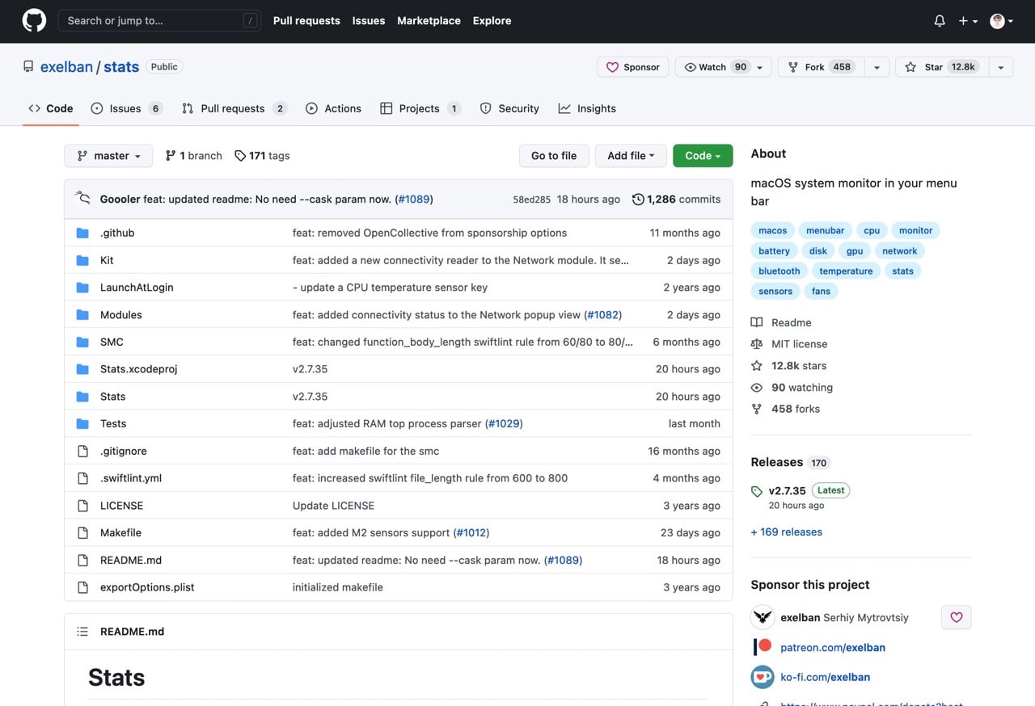View the 1 branch link
Screen dimensions: 1035x706
tap(193, 156)
